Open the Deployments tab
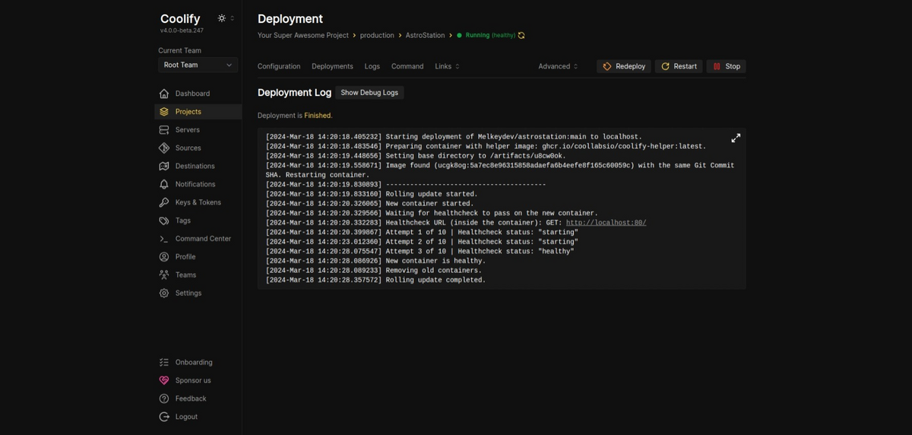Screen dimensions: 912x435 coord(332,67)
